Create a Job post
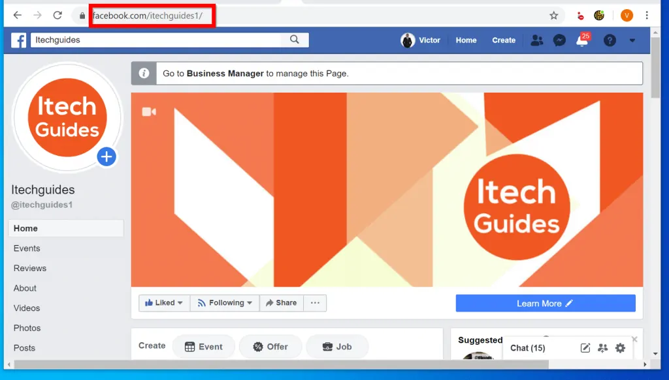This screenshot has height=380, width=669. [337, 347]
